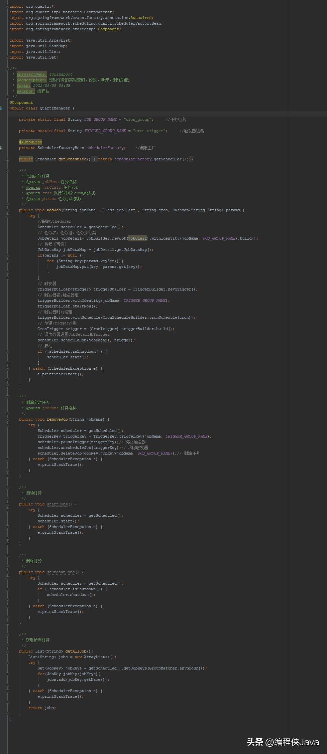
Task: Click TriggerKey.triggerKey call in removeJob
Action: [128, 436]
